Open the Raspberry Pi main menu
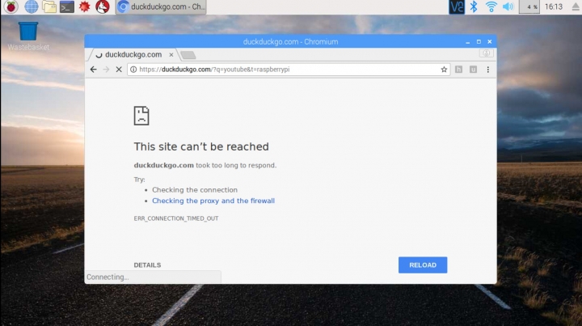The image size is (582, 326). coord(11,6)
